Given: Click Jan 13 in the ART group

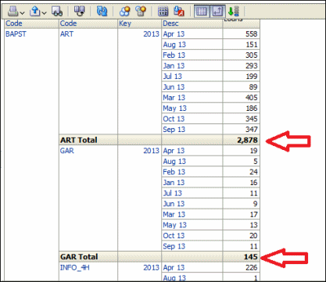Looking at the screenshot, I should click(x=174, y=66).
